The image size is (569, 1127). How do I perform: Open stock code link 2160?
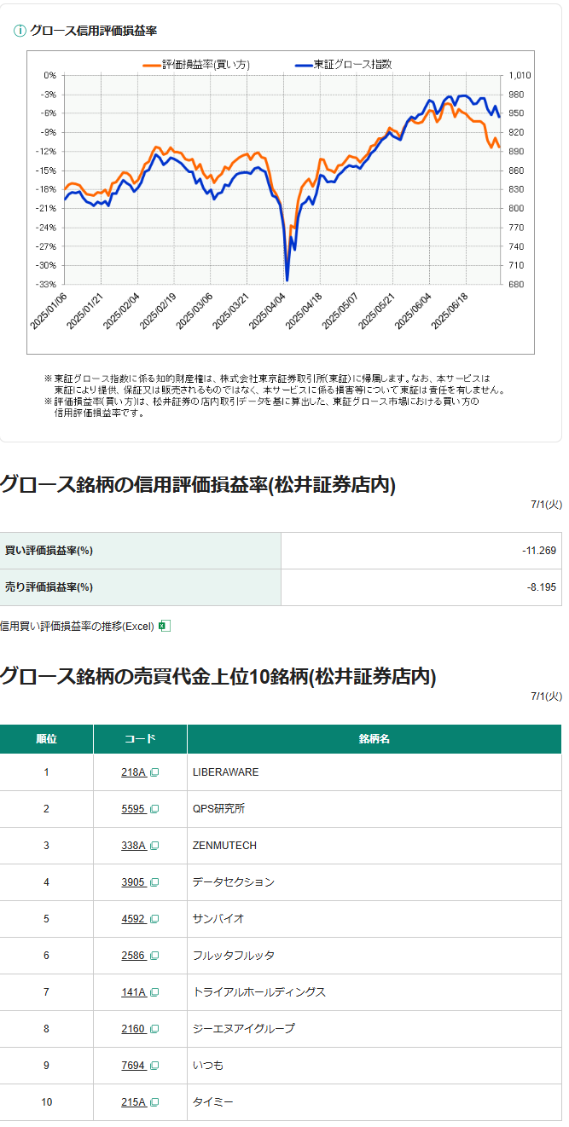pyautogui.click(x=133, y=1029)
